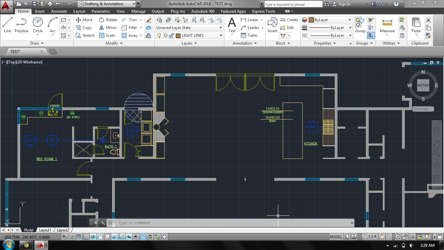Screen dimensions: 444x250
Task: Open the Layout1 drawing tab
Action: point(45,230)
